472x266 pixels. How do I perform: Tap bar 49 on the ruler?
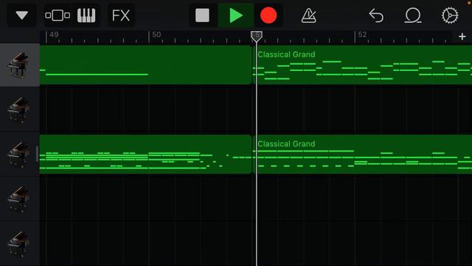point(54,35)
